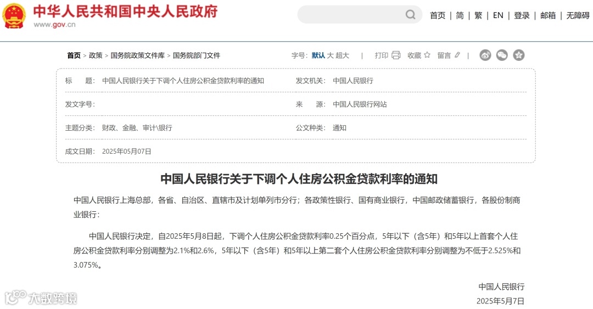593x309 pixels.
Task: Click 中国人民银行 in 发文机关 field
Action: 353,81
